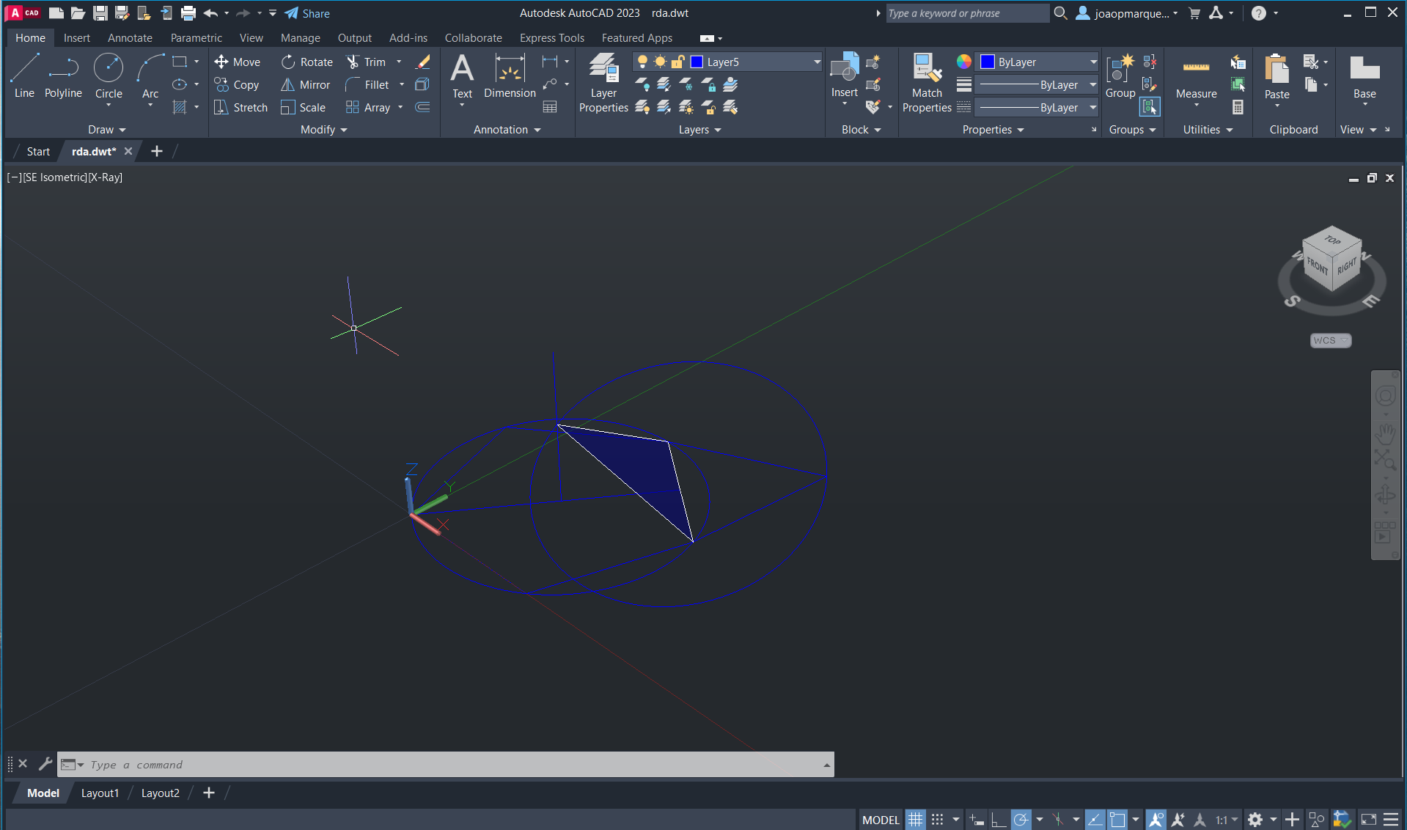Switch to the Annotate ribbon tab
1407x830 pixels.
click(x=130, y=38)
